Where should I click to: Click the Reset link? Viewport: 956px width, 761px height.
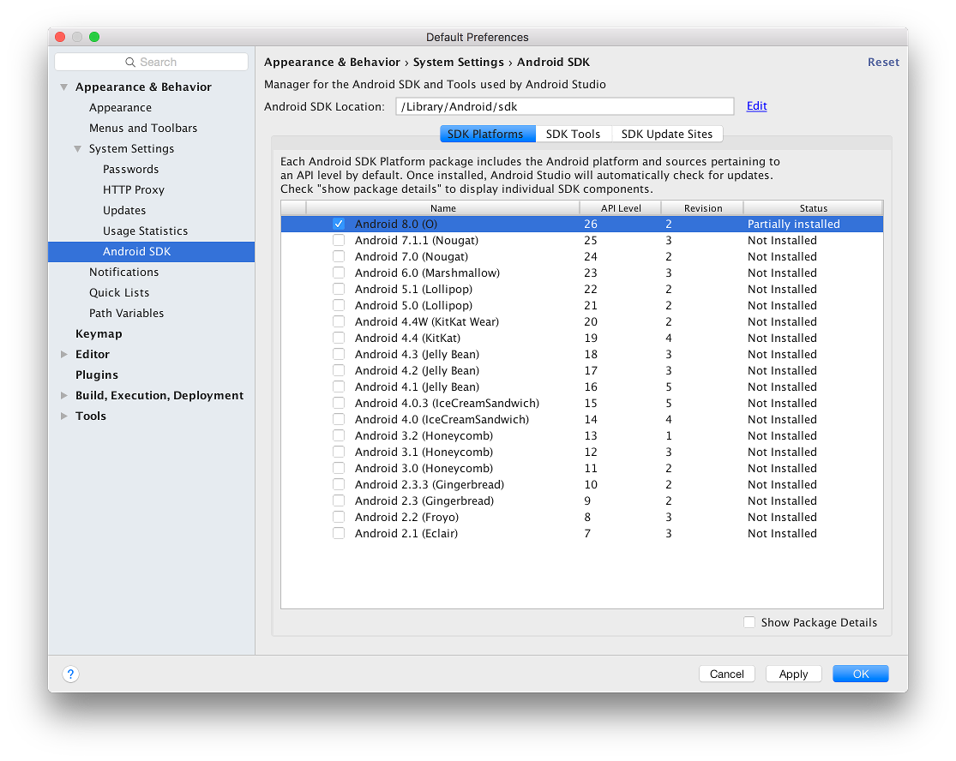click(x=883, y=63)
